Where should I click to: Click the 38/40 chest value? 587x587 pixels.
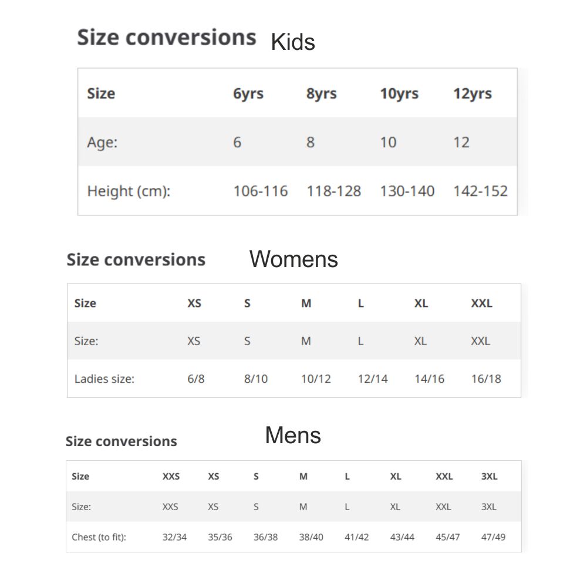(311, 537)
